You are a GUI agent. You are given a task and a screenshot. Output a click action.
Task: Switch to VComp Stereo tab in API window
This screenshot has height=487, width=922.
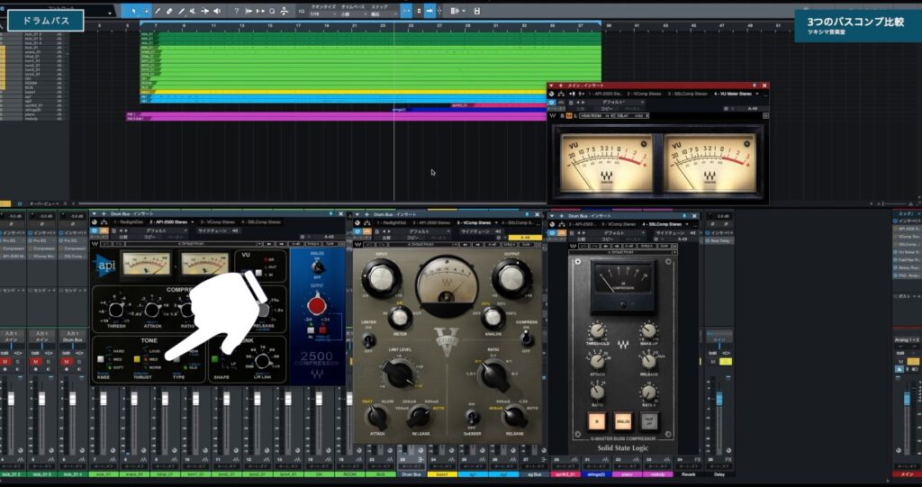coord(217,222)
